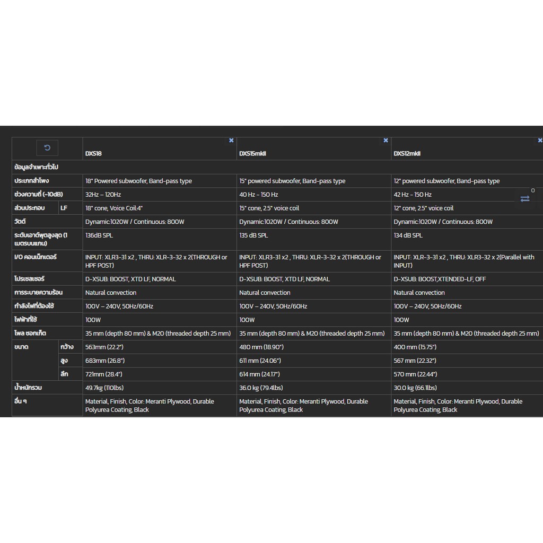Remove DXS18 from the comparison
The image size is (543, 543).
pyautogui.click(x=231, y=141)
